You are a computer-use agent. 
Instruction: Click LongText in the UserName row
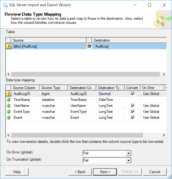click(110, 105)
